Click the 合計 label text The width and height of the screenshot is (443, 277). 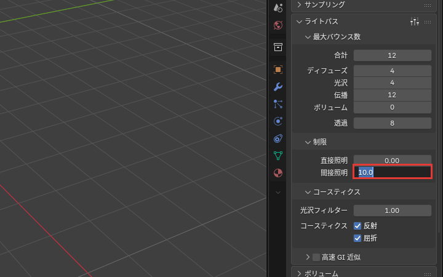tap(341, 55)
